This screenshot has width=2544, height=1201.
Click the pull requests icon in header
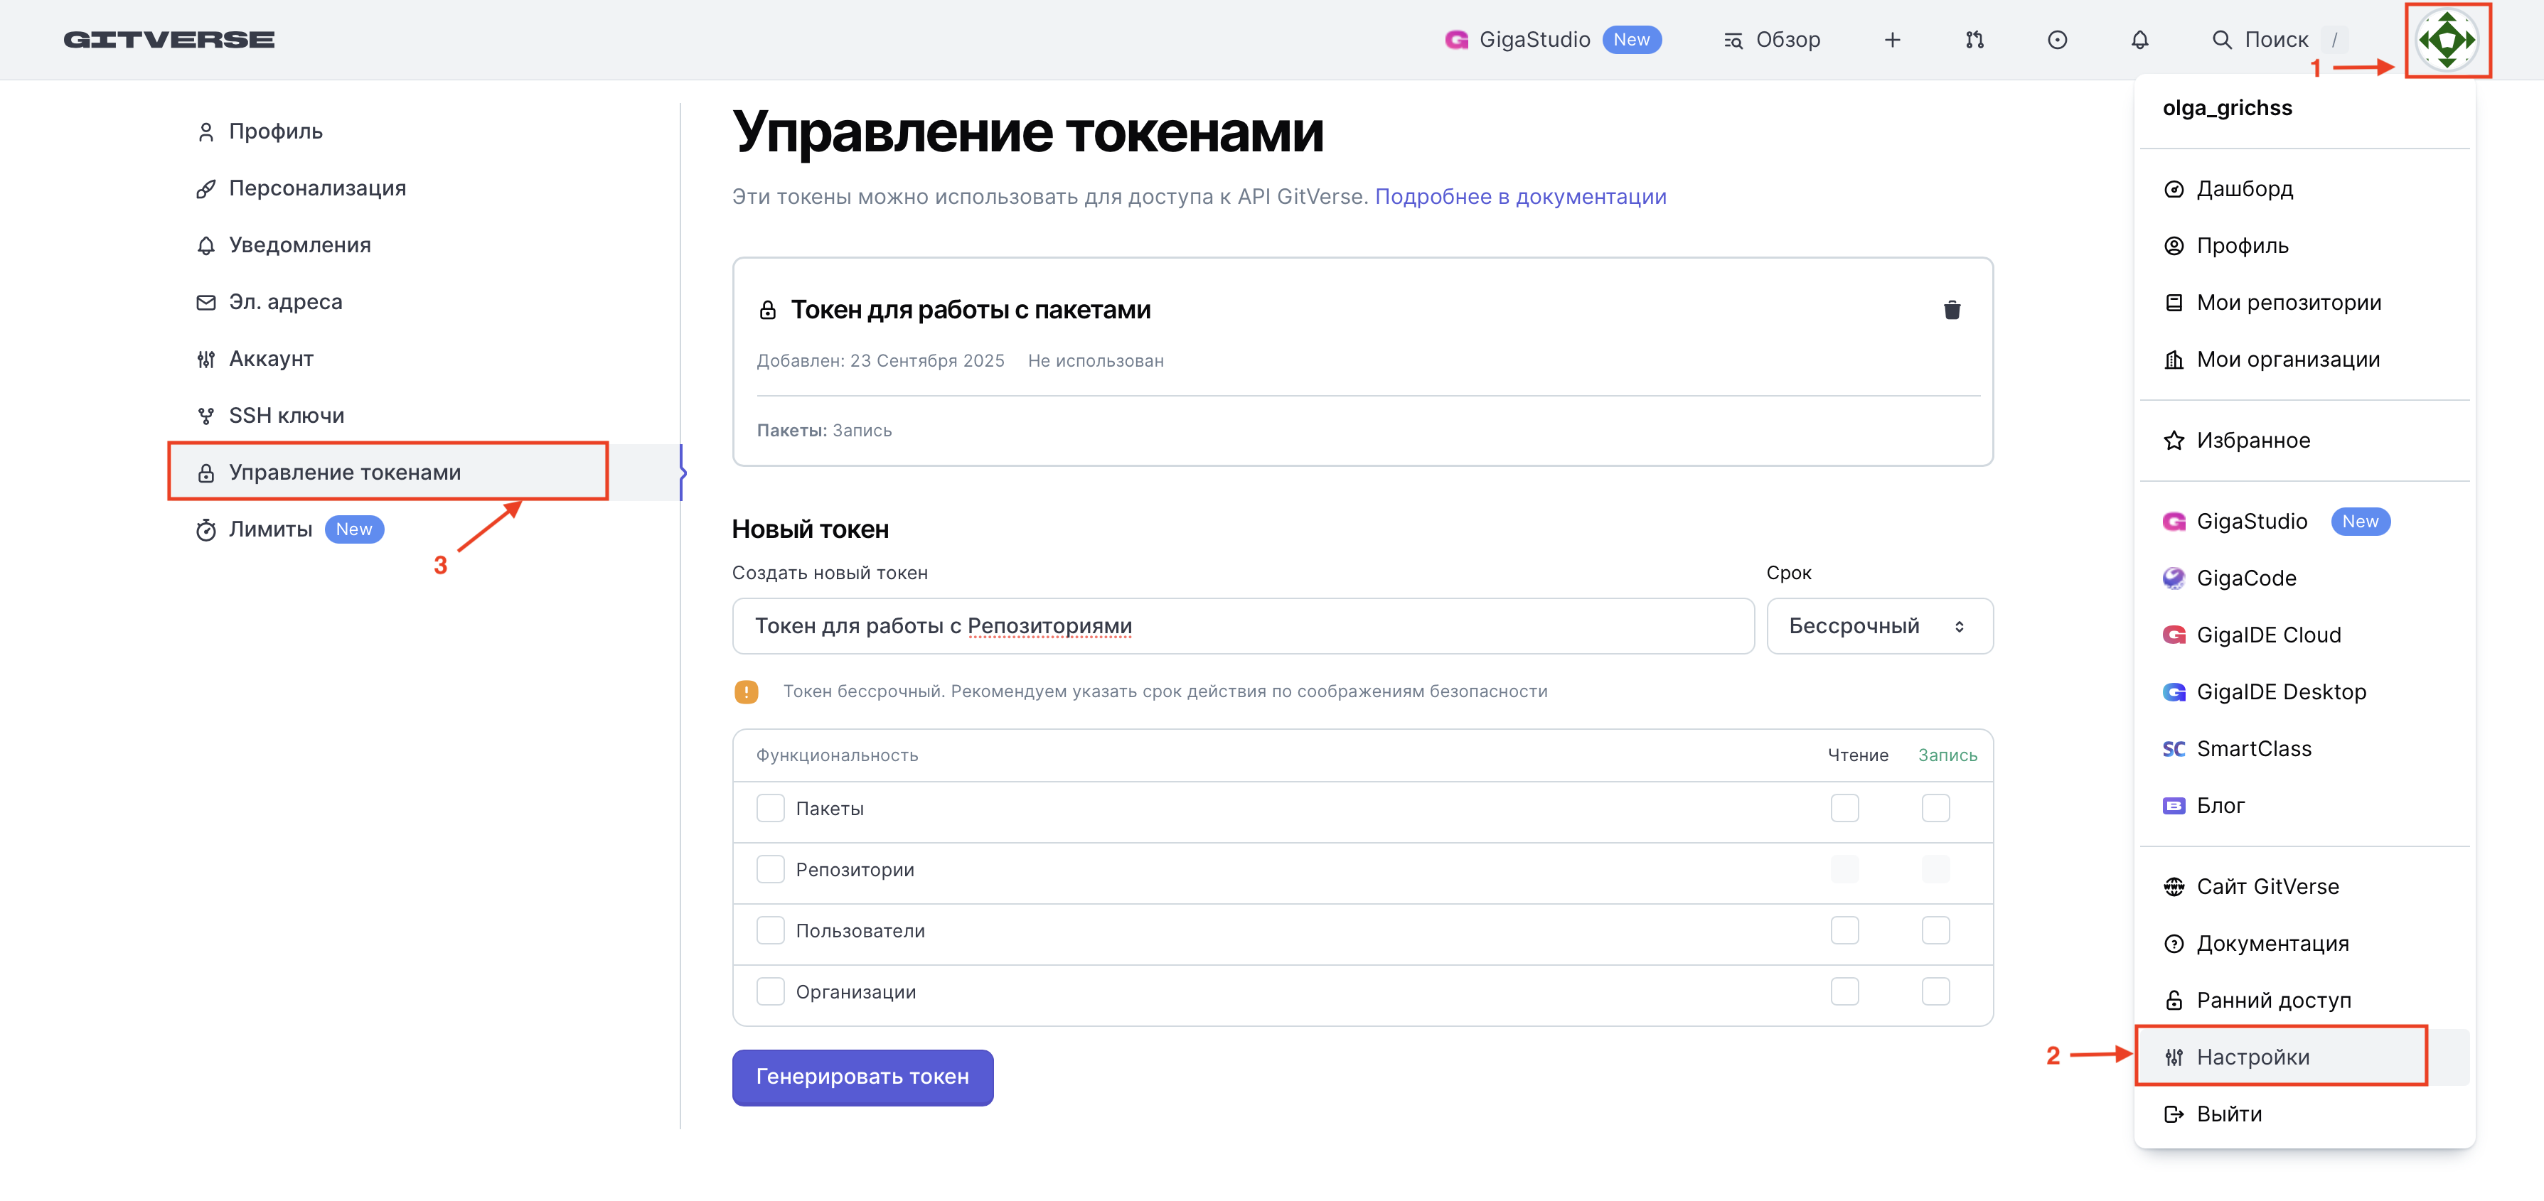(x=1974, y=40)
